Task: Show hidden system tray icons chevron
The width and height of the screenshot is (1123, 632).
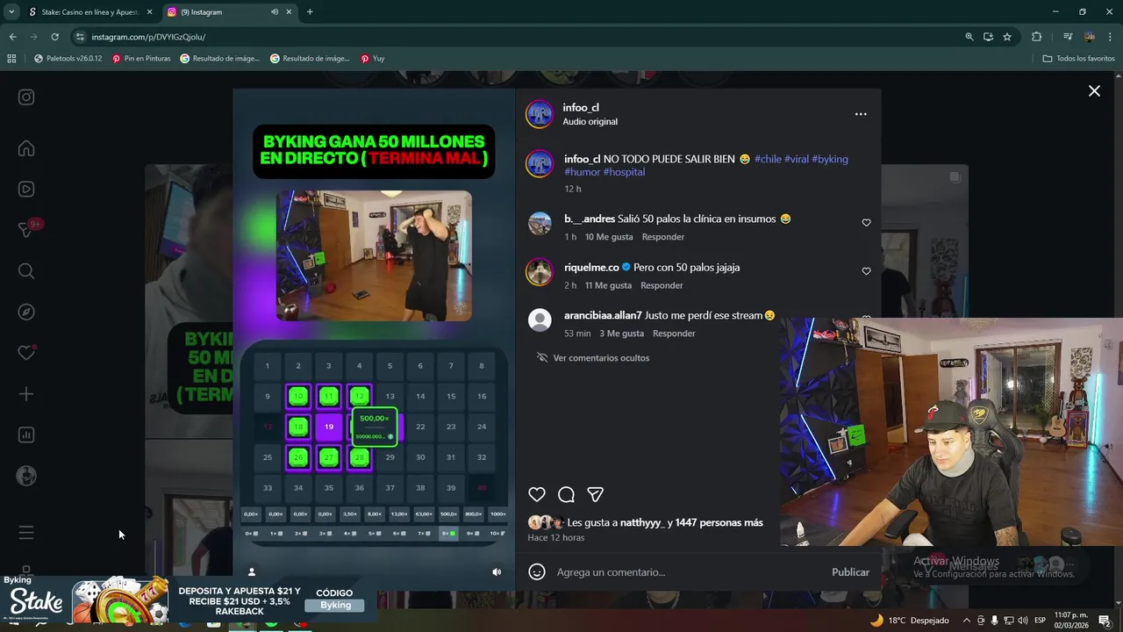Action: click(x=967, y=621)
